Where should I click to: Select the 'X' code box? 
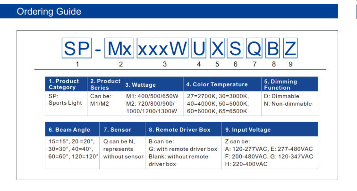click(217, 48)
